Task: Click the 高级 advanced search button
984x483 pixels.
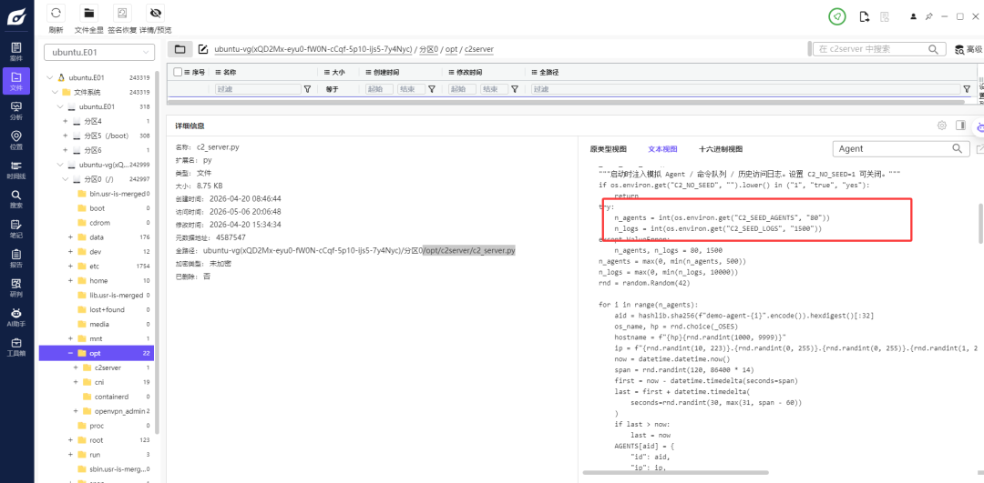Action: 969,49
